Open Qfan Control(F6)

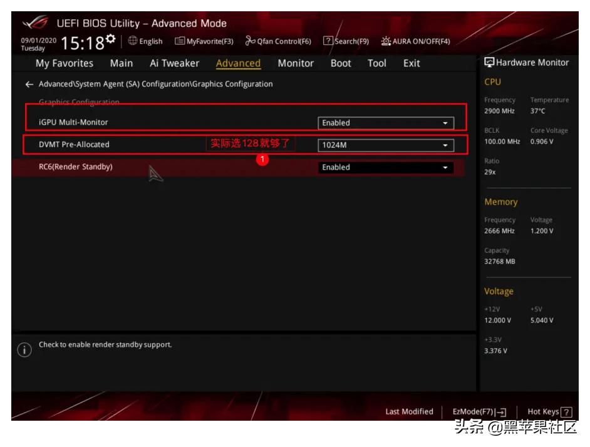point(279,41)
